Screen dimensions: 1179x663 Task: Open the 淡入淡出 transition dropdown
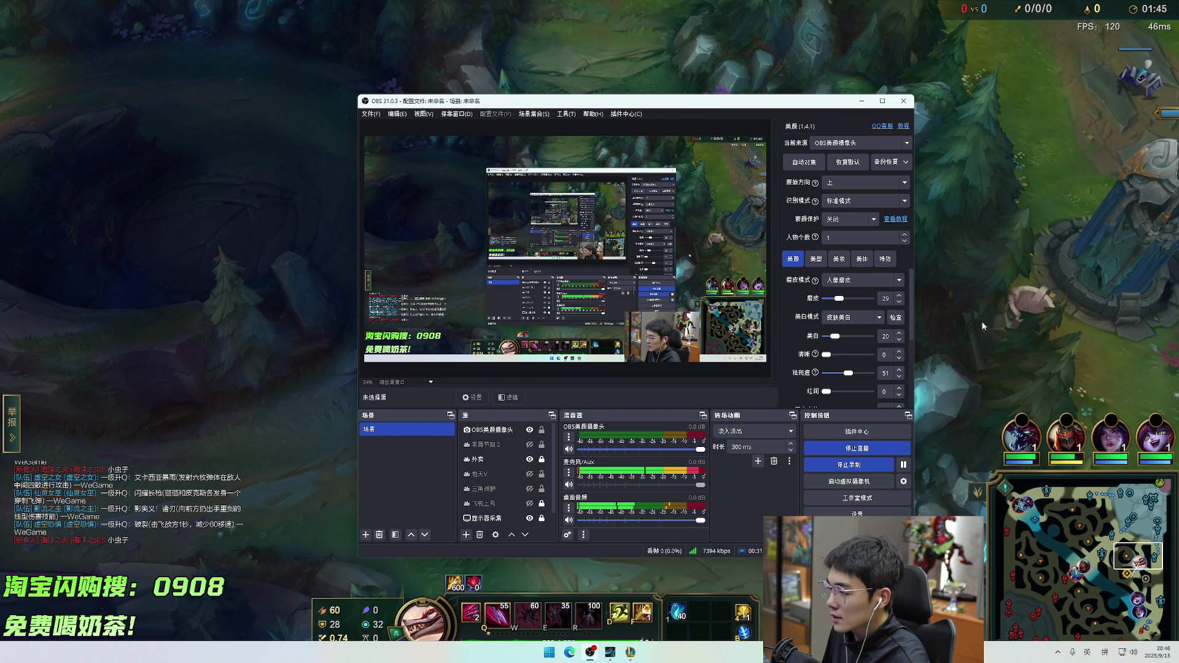(x=755, y=431)
